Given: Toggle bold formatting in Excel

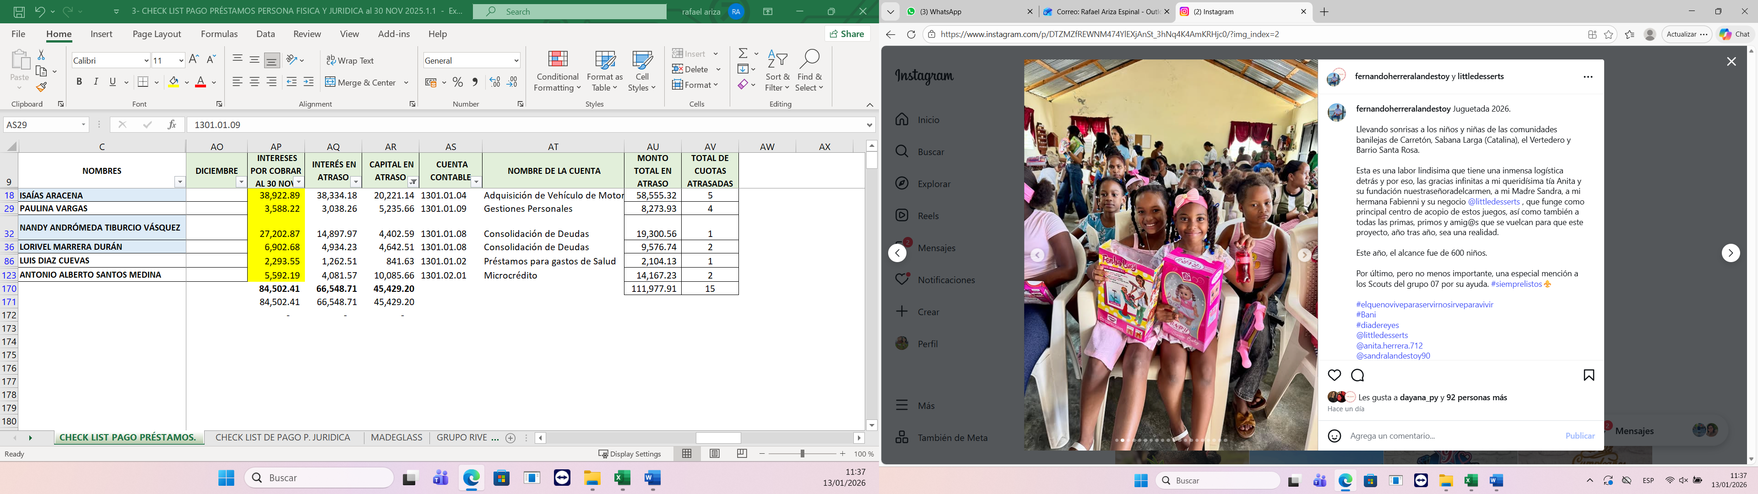Looking at the screenshot, I should tap(79, 82).
